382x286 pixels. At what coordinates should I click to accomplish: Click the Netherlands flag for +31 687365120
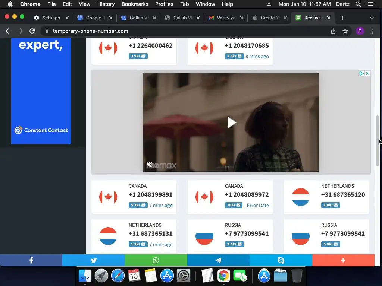click(x=301, y=197)
